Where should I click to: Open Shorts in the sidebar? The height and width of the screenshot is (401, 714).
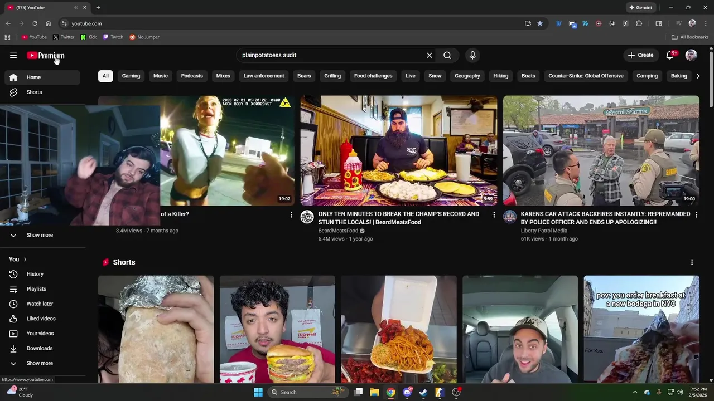pos(42,92)
